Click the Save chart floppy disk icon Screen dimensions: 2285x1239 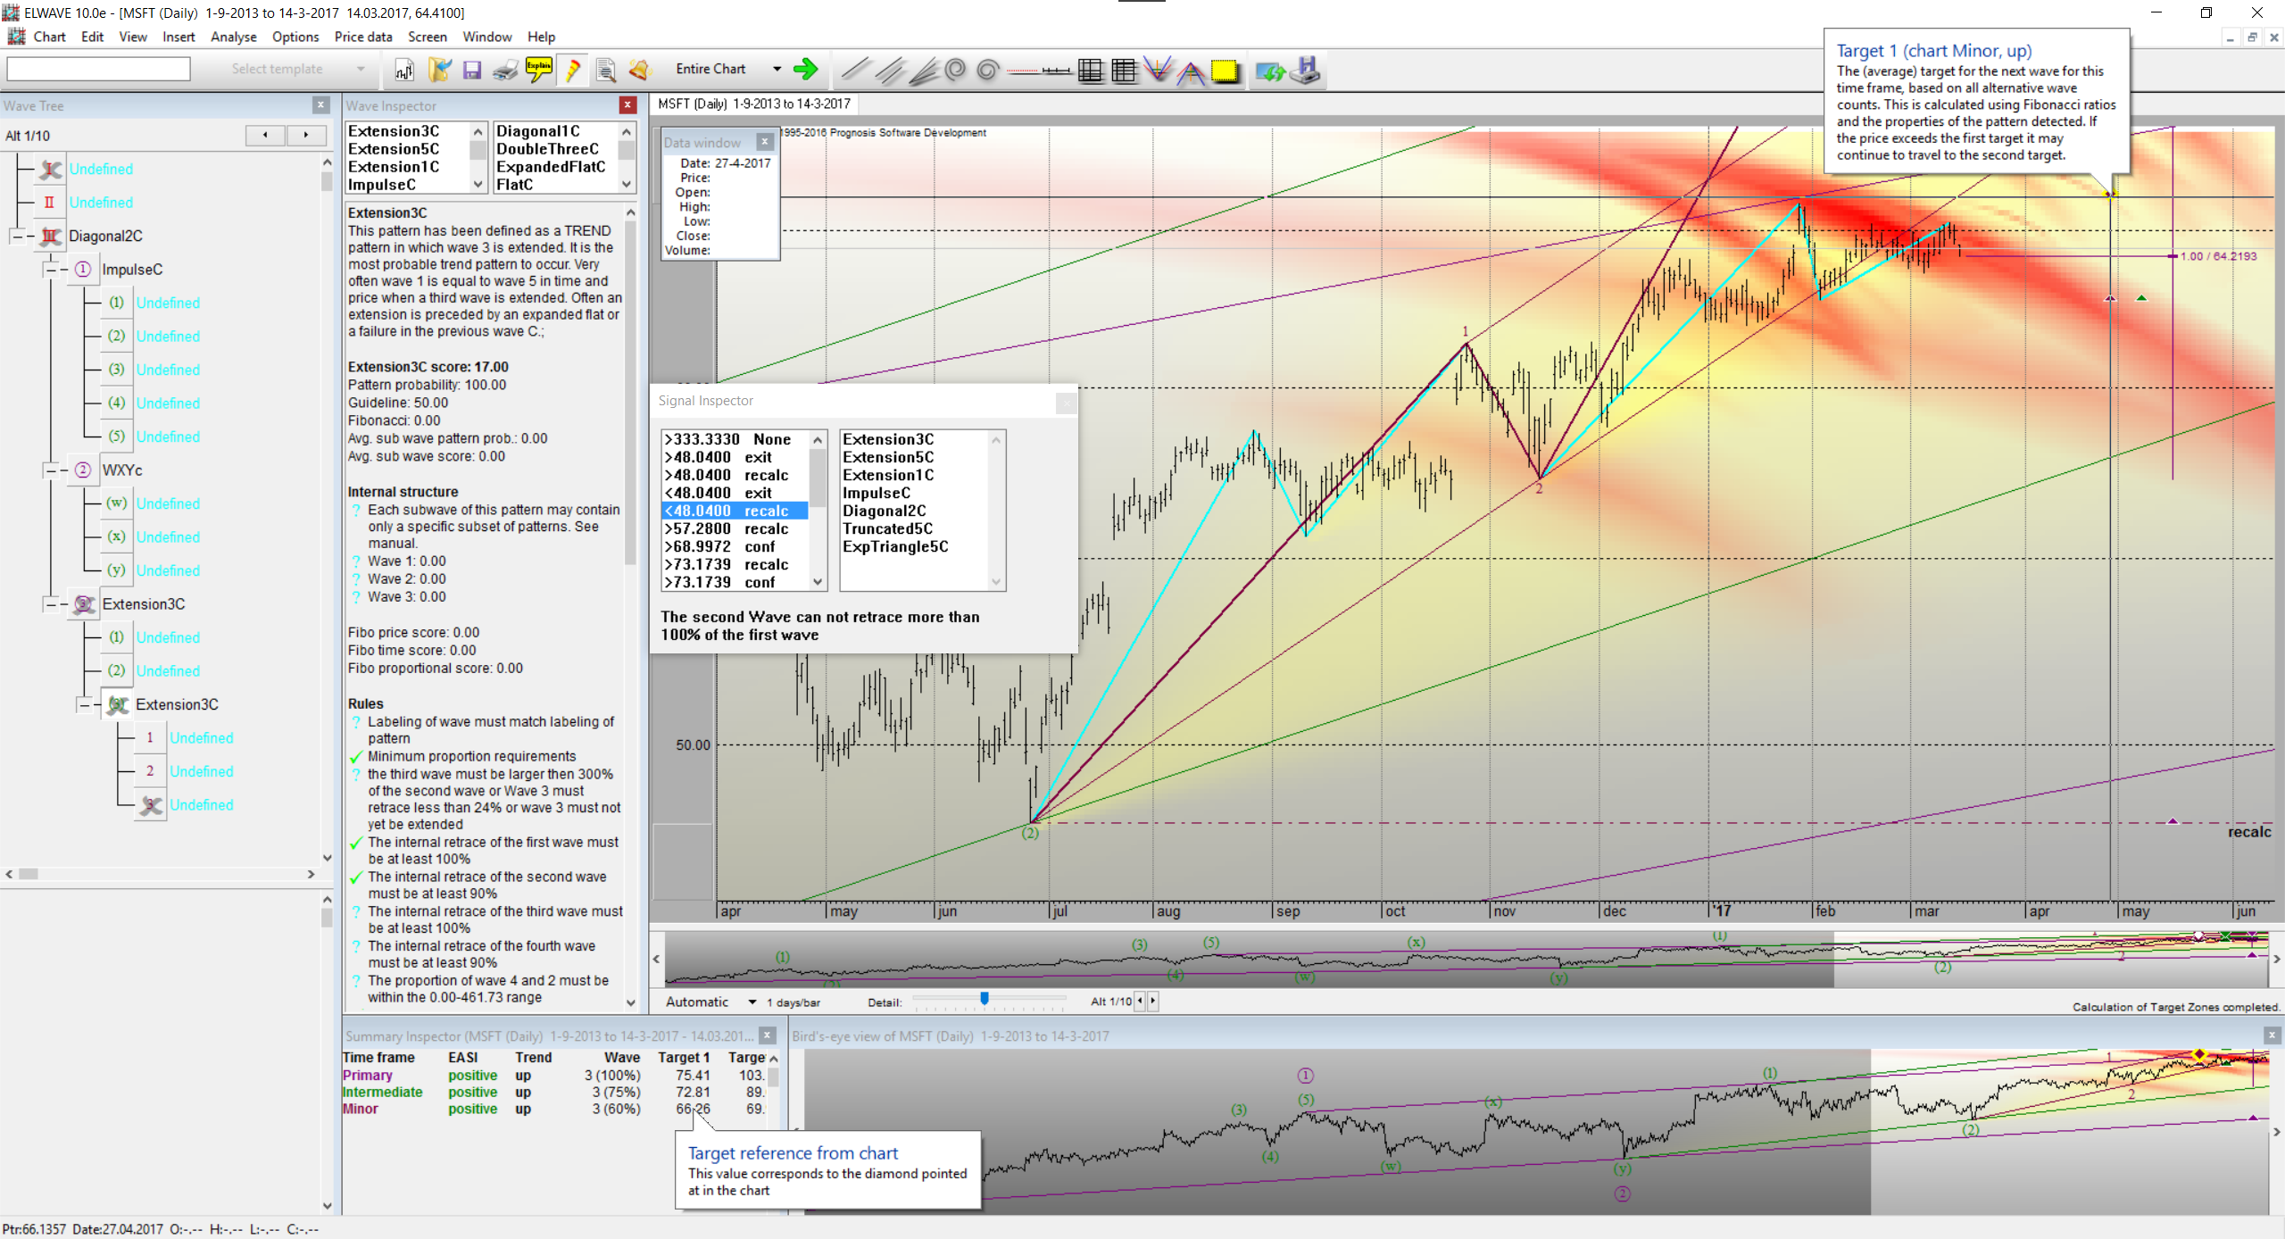pos(472,70)
